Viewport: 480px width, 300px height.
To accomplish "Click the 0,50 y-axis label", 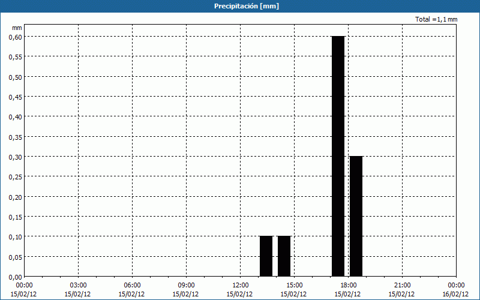I will pyautogui.click(x=16, y=77).
